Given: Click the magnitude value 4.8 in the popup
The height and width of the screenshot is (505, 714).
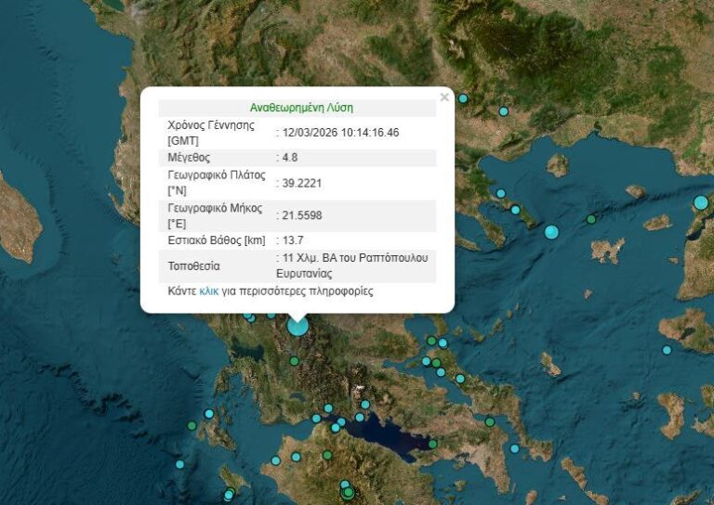Looking at the screenshot, I should click(289, 158).
